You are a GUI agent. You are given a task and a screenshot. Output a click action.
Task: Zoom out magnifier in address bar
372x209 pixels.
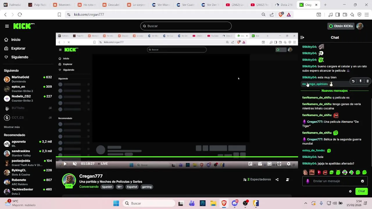pyautogui.click(x=263, y=15)
